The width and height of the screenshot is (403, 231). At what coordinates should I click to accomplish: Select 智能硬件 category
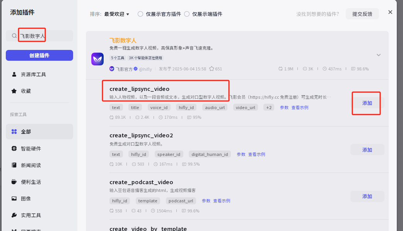pos(39,149)
